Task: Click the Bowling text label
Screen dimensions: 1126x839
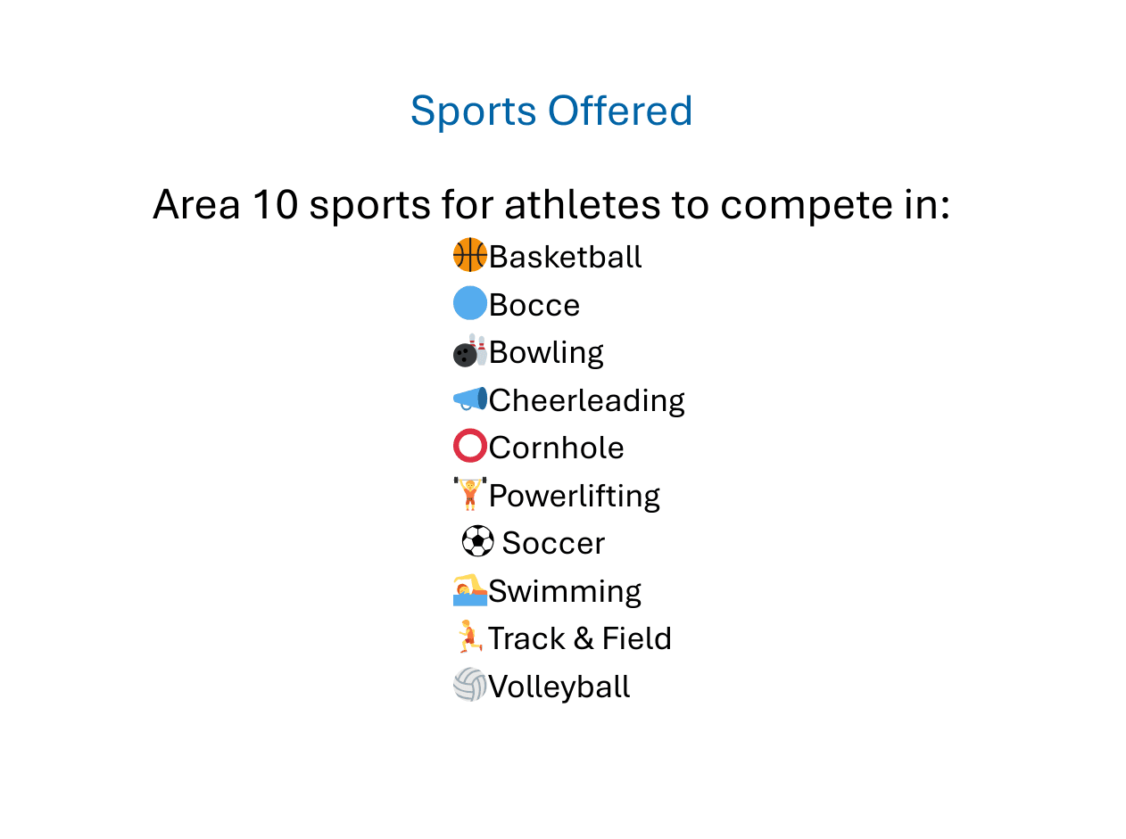Action: click(546, 352)
